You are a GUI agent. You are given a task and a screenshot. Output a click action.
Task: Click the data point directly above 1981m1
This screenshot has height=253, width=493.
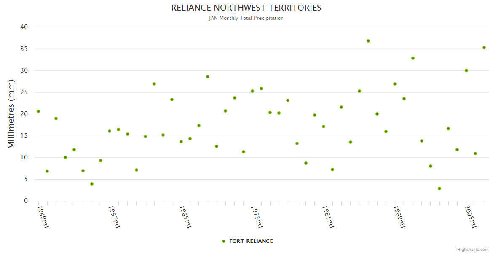pyautogui.click(x=324, y=126)
